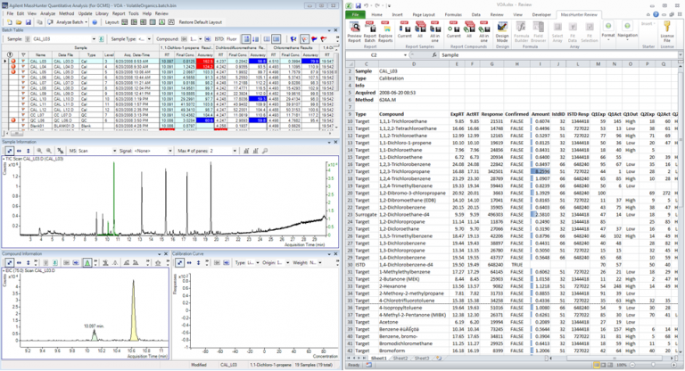The width and height of the screenshot is (685, 371).
Task: Open the Method menu
Action: (x=67, y=13)
